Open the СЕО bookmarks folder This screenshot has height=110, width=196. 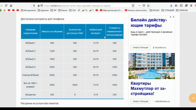pos(73,10)
